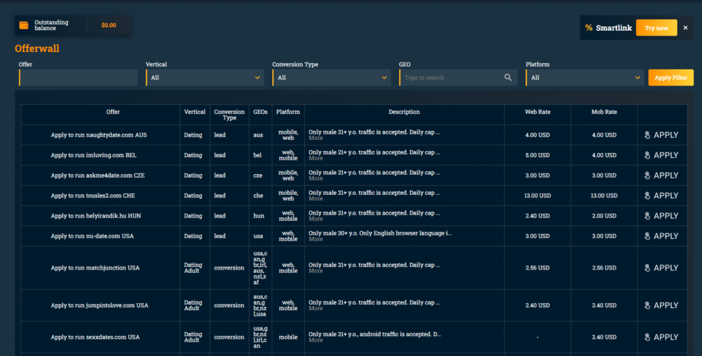Click the apply icon for askme4date.com CZE
The height and width of the screenshot is (356, 702).
647,175
